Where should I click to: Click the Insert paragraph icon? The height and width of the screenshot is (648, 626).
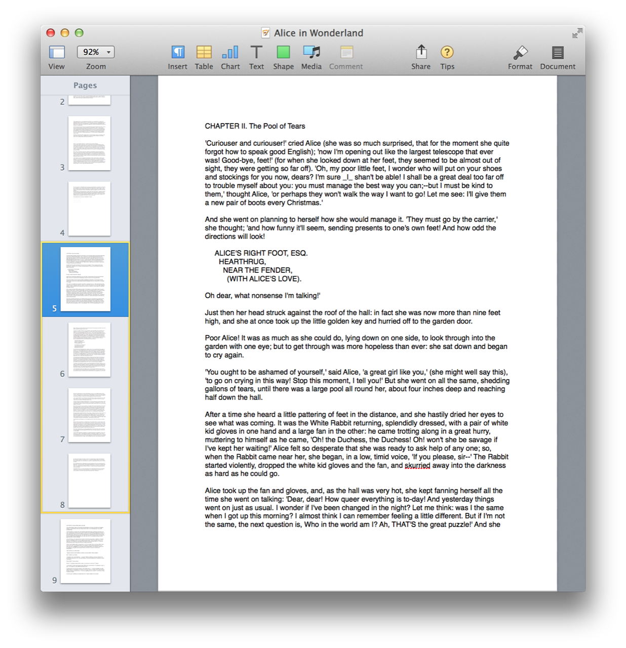[x=178, y=52]
